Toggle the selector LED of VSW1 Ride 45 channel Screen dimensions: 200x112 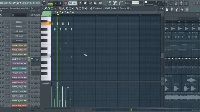(x=29, y=73)
